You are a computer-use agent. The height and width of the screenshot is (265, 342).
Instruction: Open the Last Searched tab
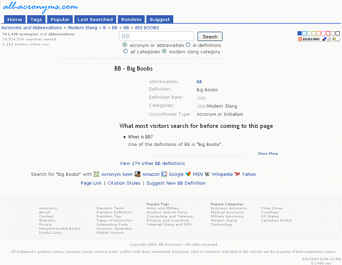click(95, 19)
